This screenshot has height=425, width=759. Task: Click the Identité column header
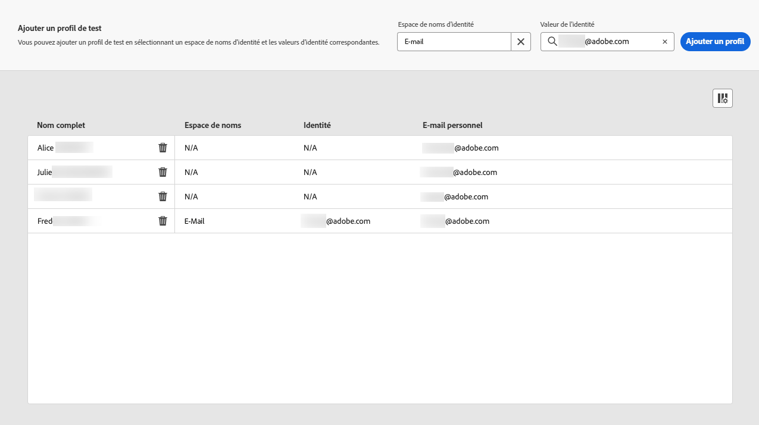click(317, 125)
